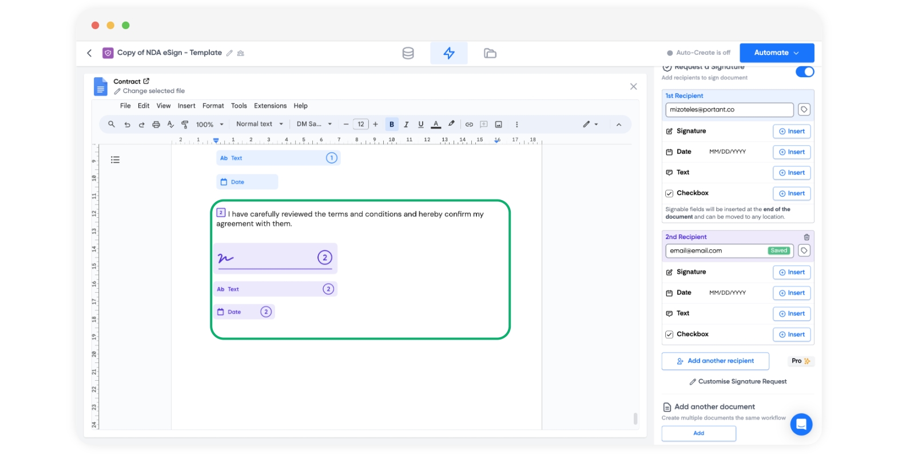Image resolution: width=898 pixels, height=455 pixels.
Task: Click the highlight color pen icon
Action: pos(451,124)
